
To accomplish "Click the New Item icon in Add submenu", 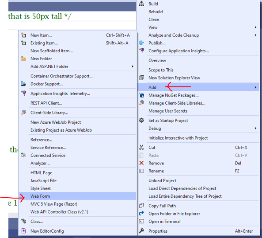I will tap(23, 35).
